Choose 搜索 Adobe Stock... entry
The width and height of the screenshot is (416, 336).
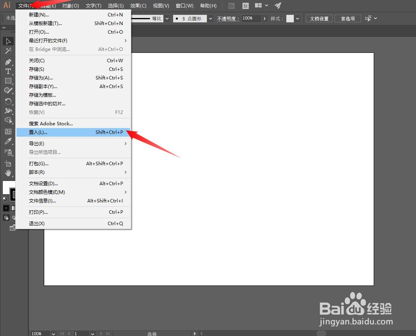73,124
